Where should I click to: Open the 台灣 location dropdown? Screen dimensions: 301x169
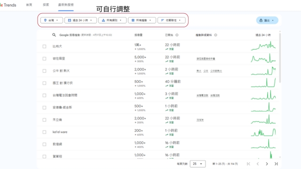coord(51,20)
